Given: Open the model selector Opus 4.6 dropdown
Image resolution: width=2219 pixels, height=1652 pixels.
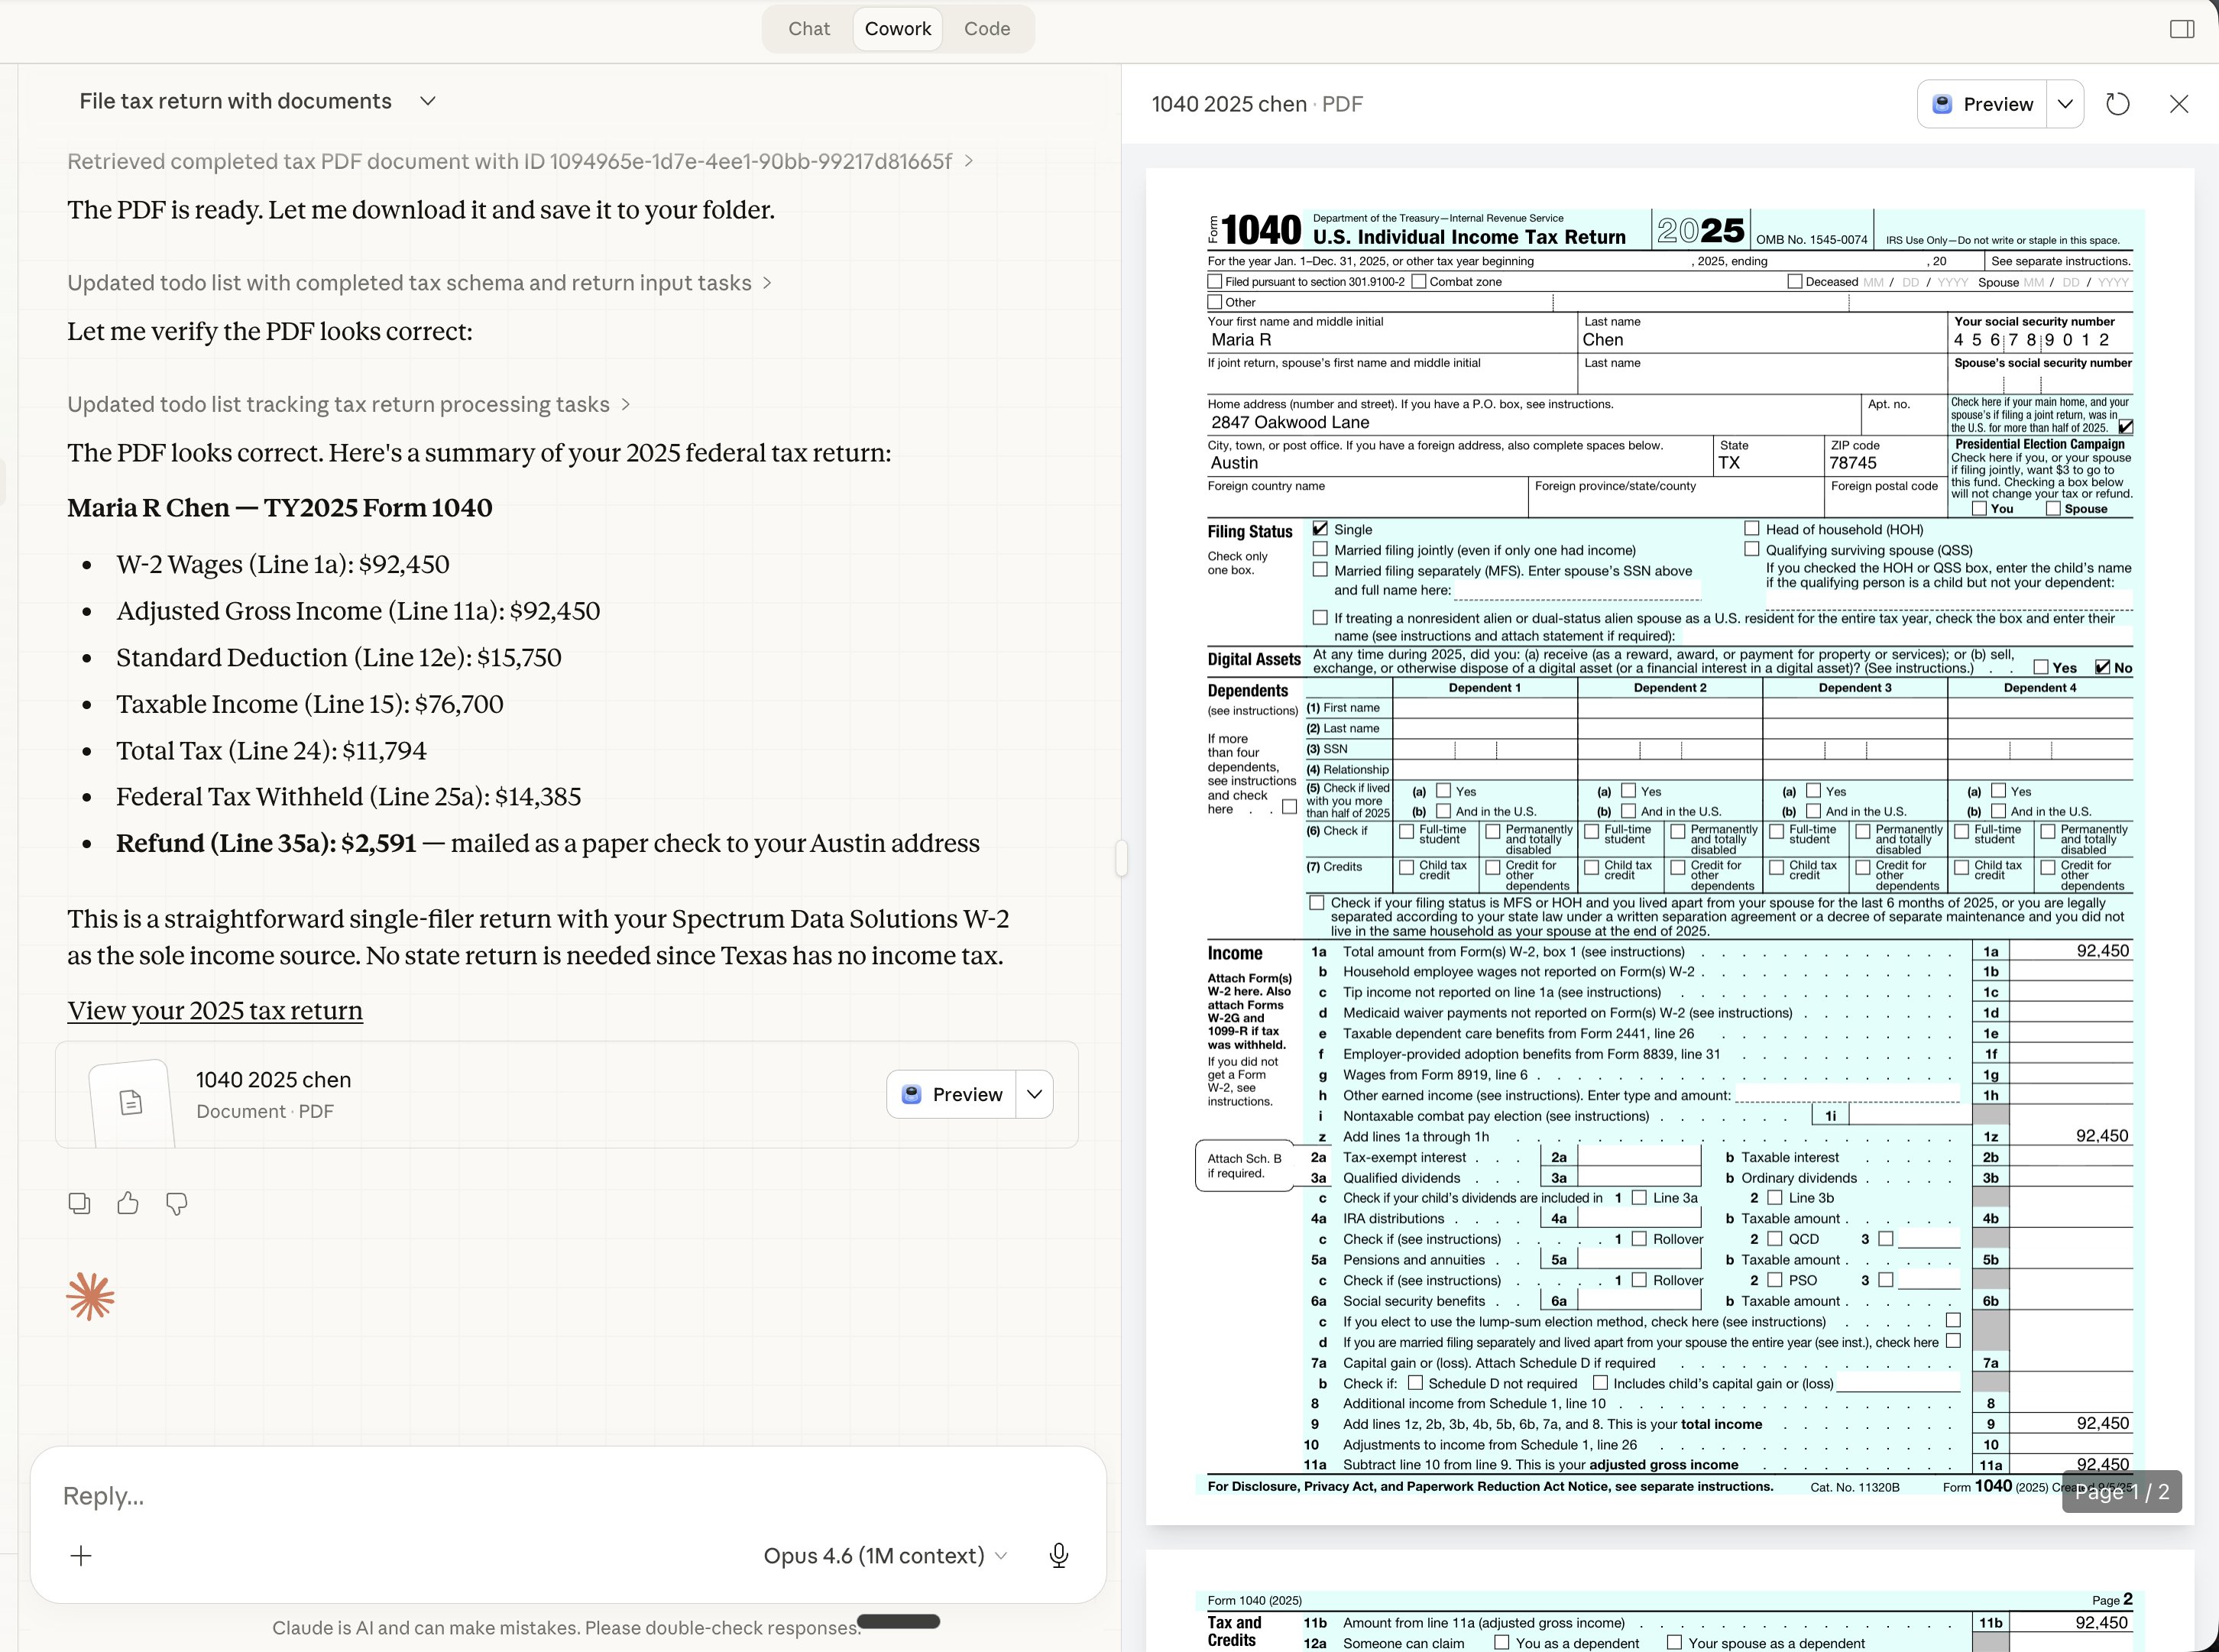Looking at the screenshot, I should pyautogui.click(x=884, y=1555).
